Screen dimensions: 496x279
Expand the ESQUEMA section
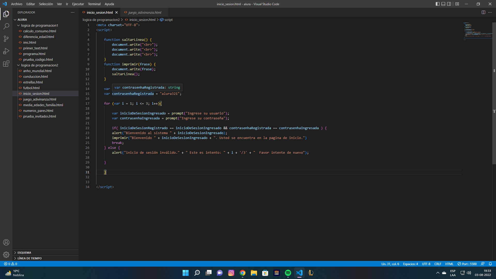click(x=45, y=252)
